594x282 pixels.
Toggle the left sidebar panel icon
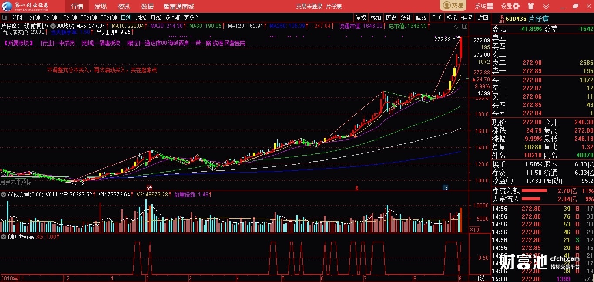[x=5, y=17]
